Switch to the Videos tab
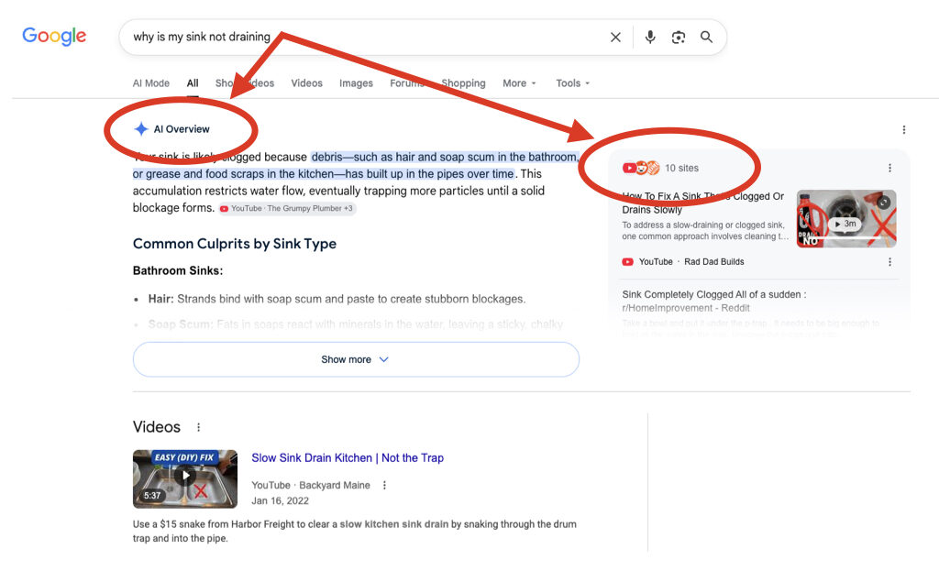Viewport: 939px width, 571px height. [x=306, y=83]
